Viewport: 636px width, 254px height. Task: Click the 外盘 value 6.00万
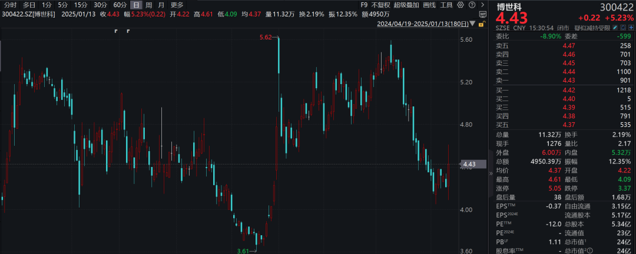(551, 152)
